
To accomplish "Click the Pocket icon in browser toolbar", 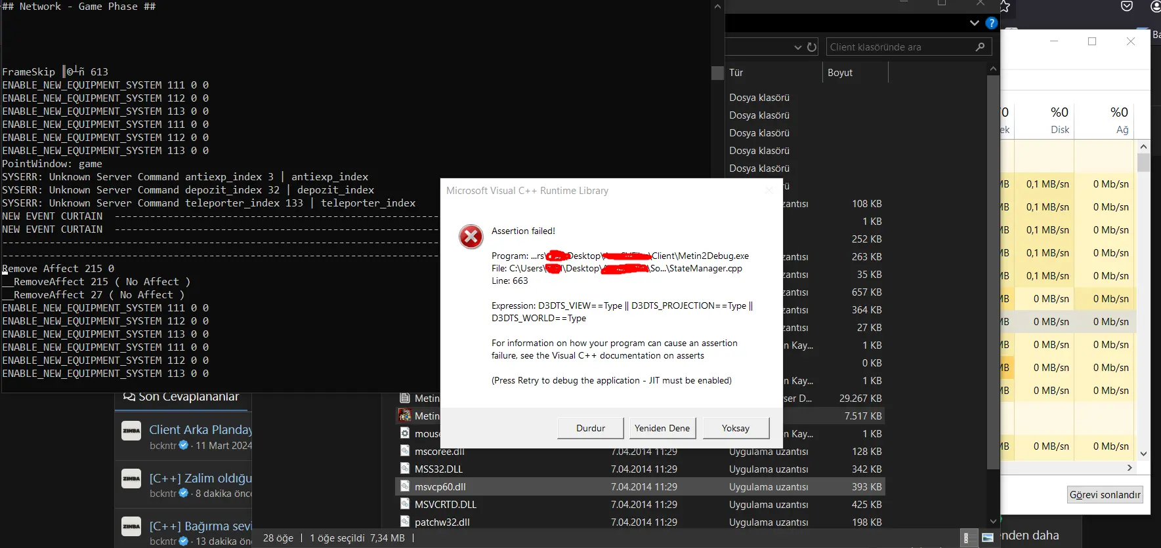I will pos(1127,7).
